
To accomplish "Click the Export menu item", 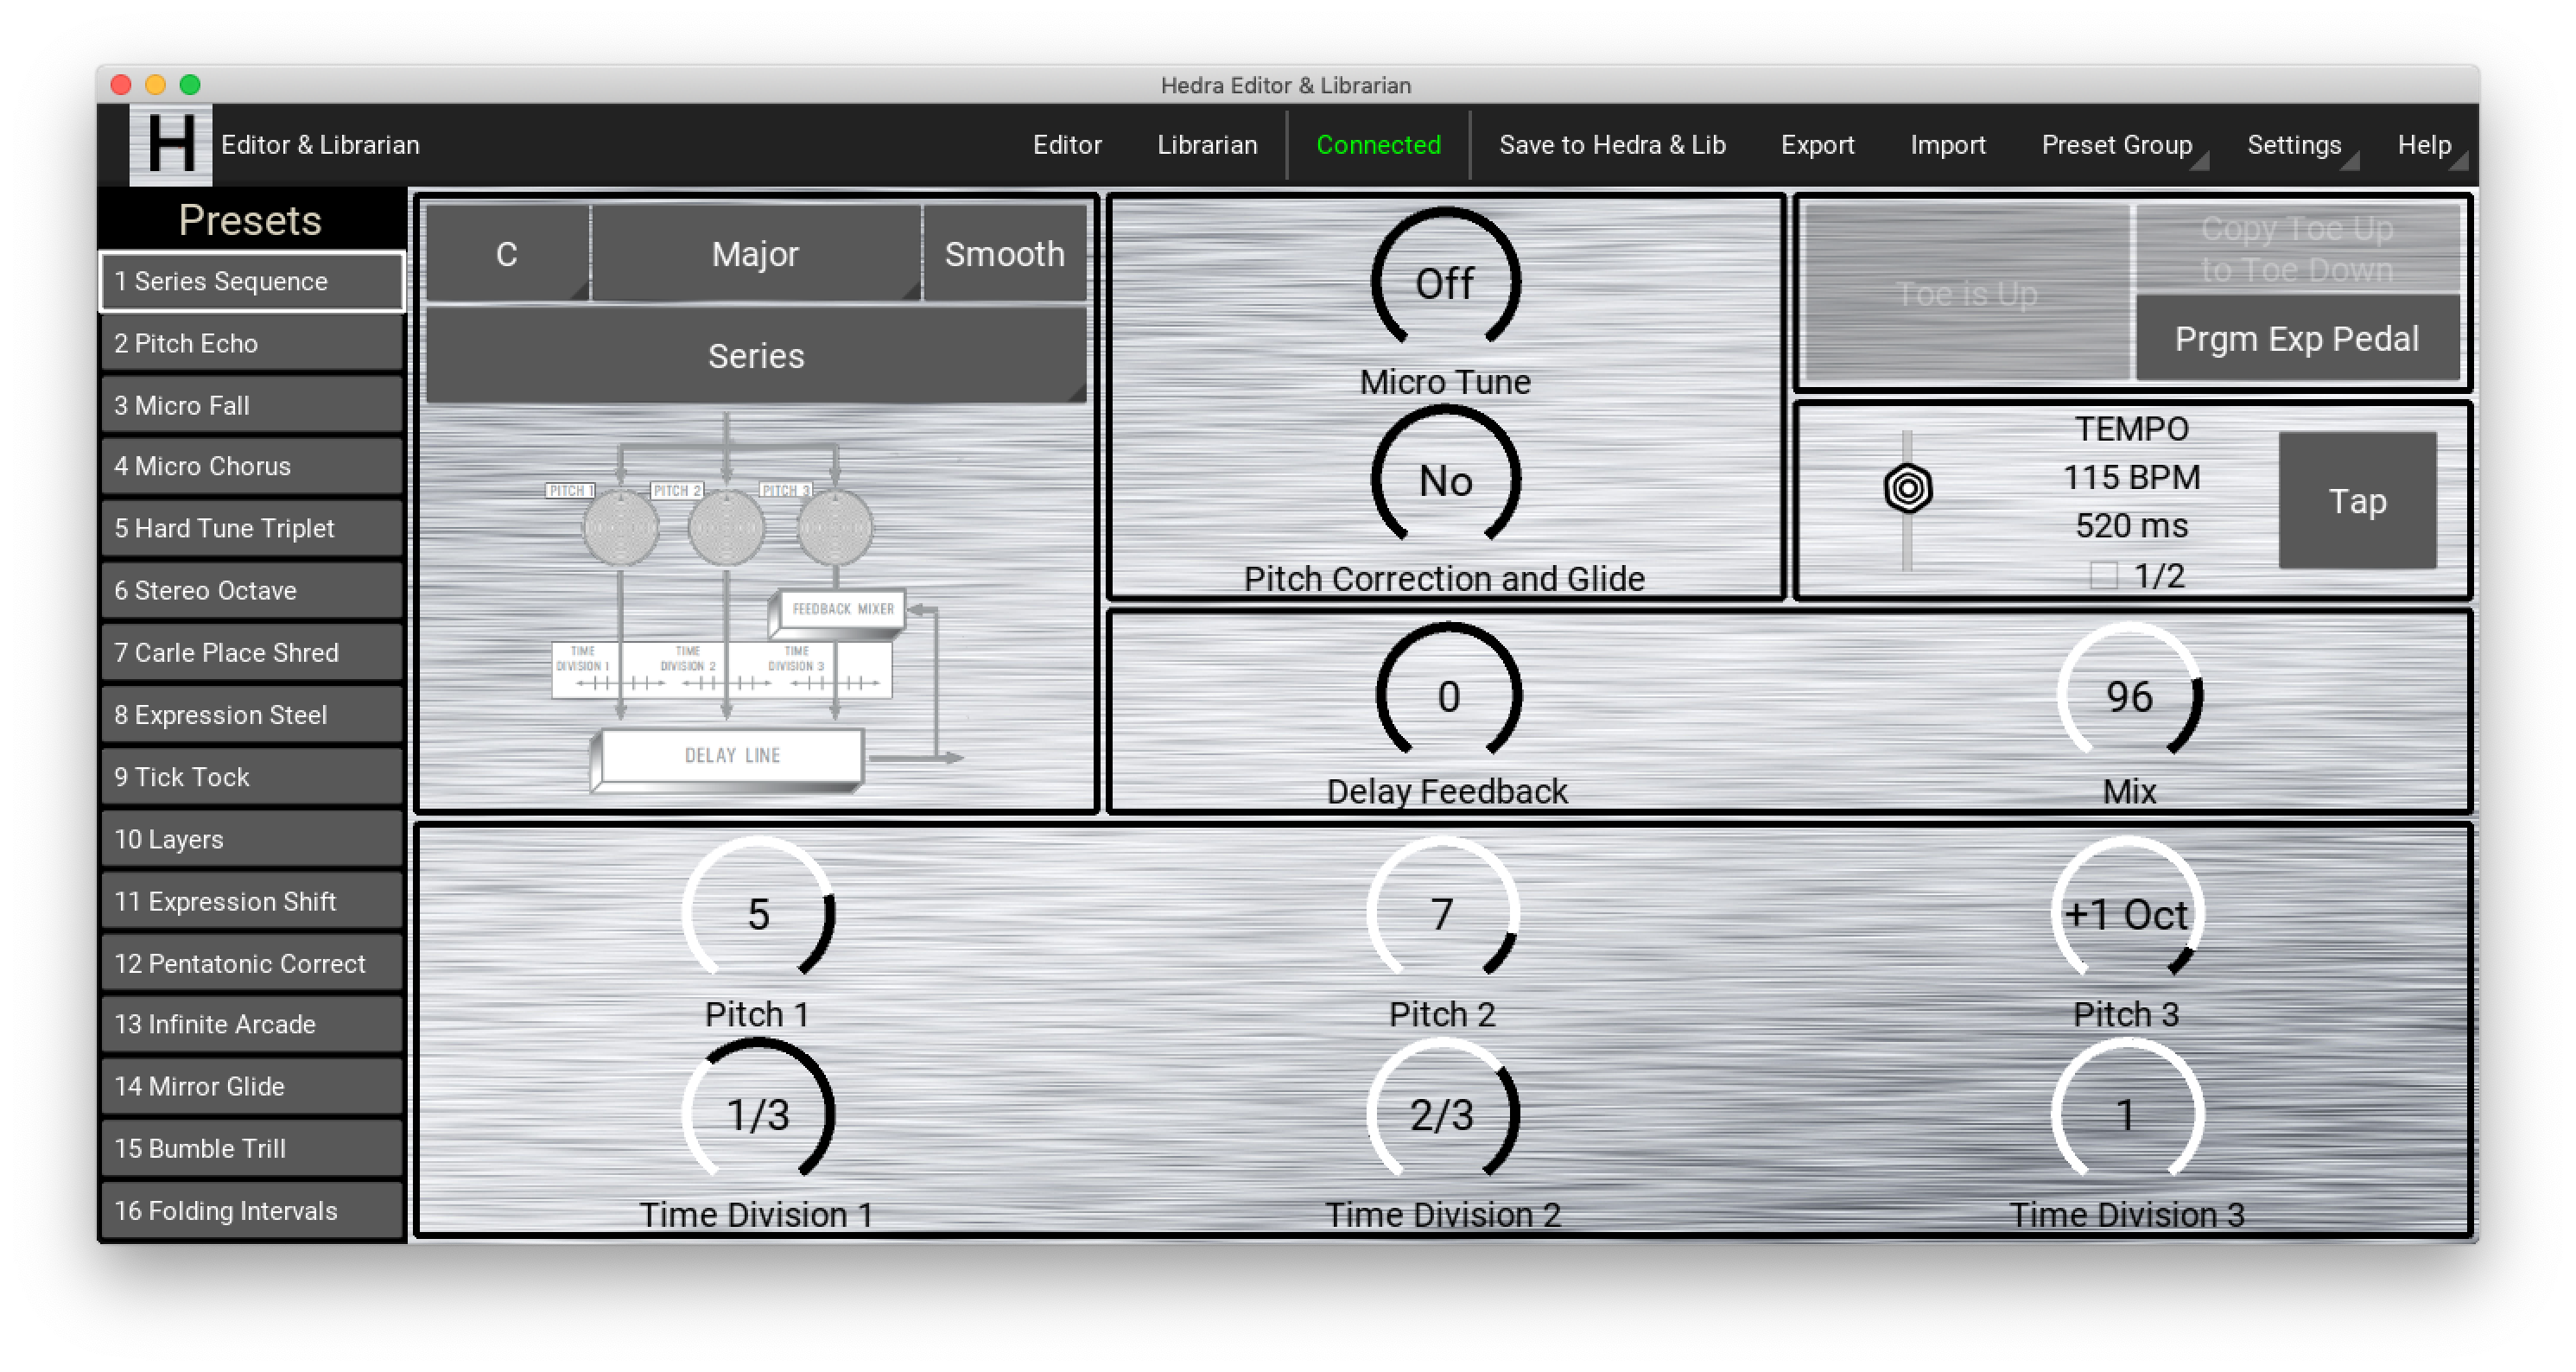I will click(1817, 145).
